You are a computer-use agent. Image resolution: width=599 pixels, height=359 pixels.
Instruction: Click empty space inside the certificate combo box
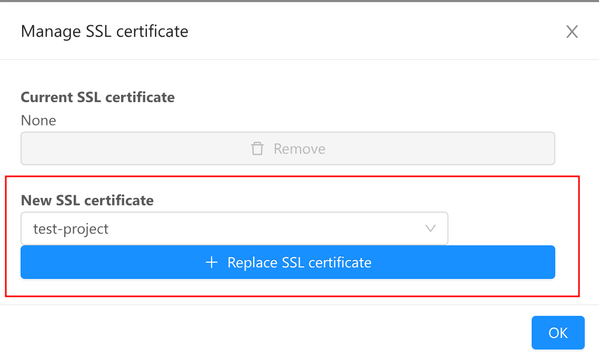click(x=264, y=228)
